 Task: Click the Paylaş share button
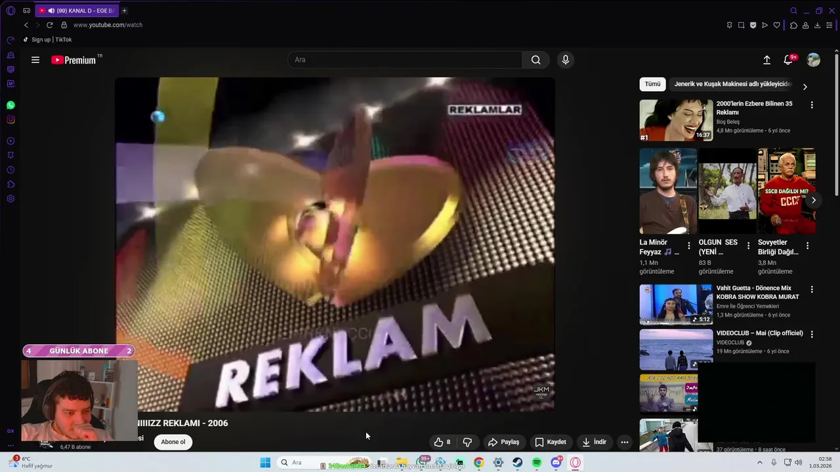pos(504,442)
